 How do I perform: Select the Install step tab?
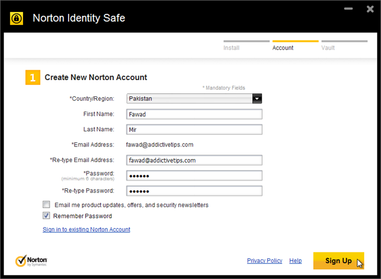(246, 46)
